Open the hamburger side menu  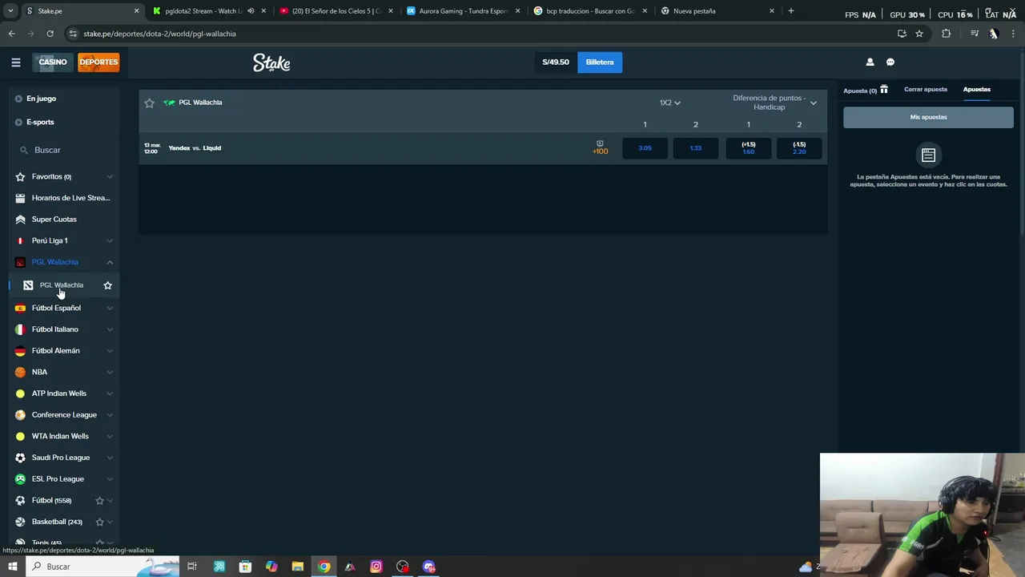[x=15, y=62]
